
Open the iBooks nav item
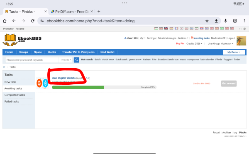[x=52, y=52]
